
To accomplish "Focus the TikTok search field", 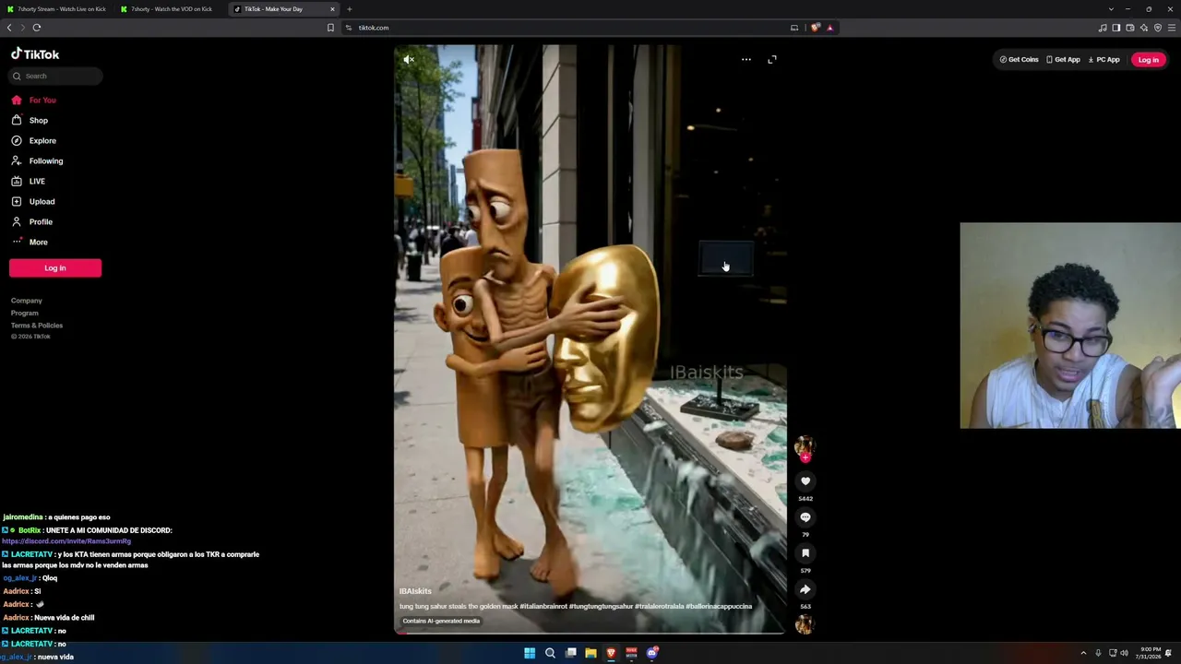I will click(55, 77).
